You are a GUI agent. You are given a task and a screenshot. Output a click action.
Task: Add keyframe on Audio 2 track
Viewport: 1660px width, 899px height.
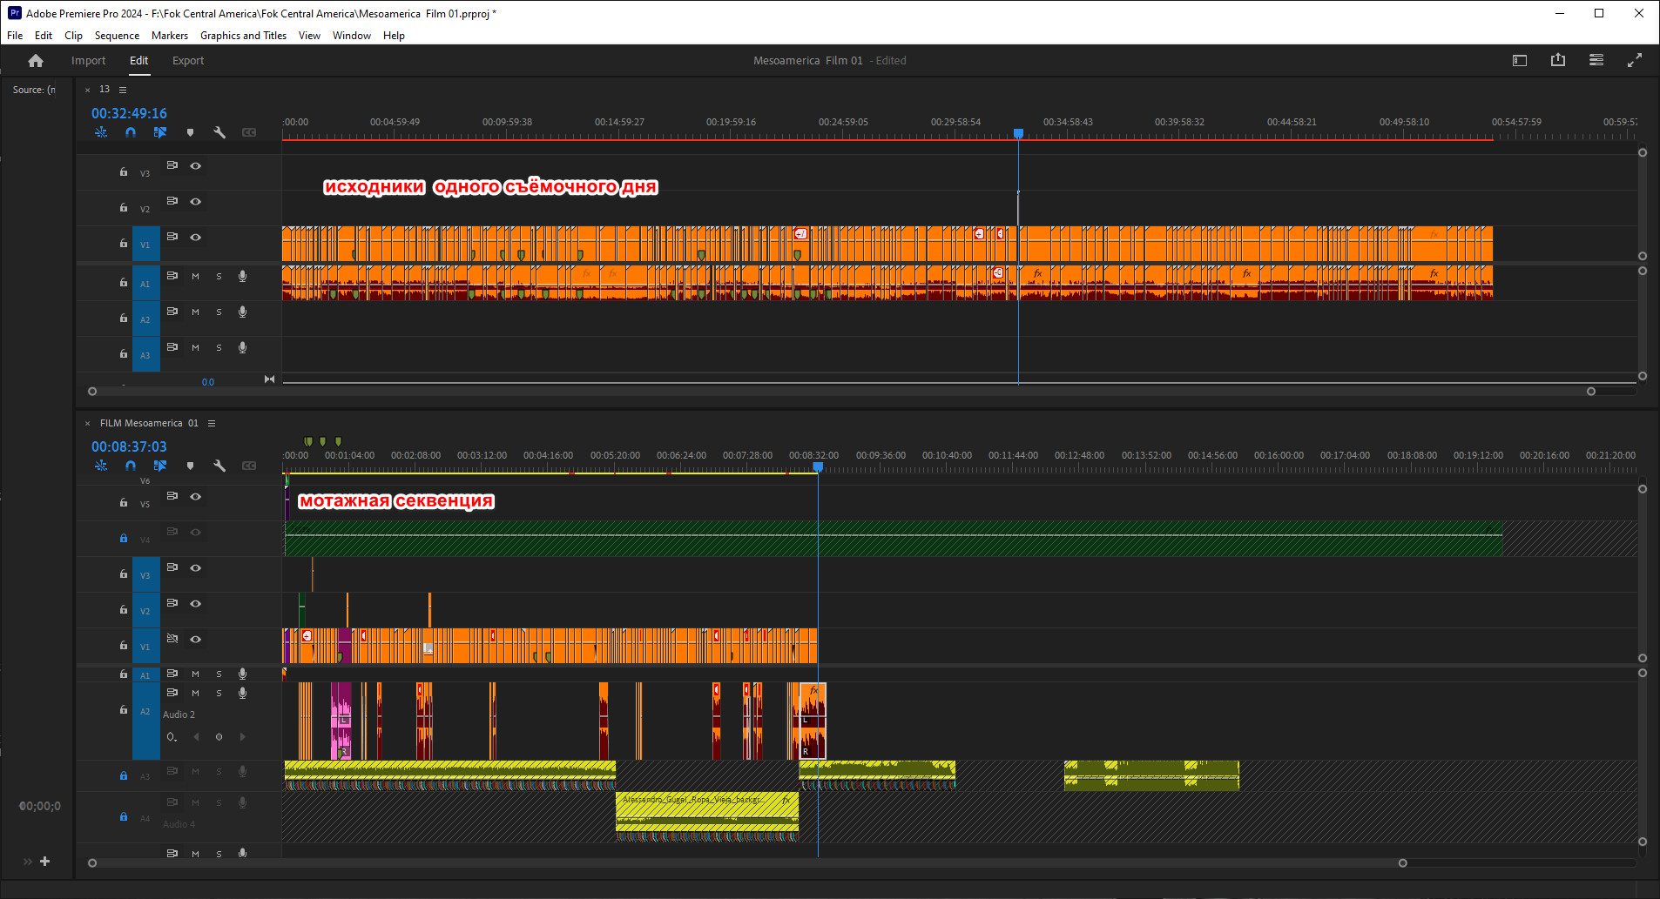pos(219,737)
